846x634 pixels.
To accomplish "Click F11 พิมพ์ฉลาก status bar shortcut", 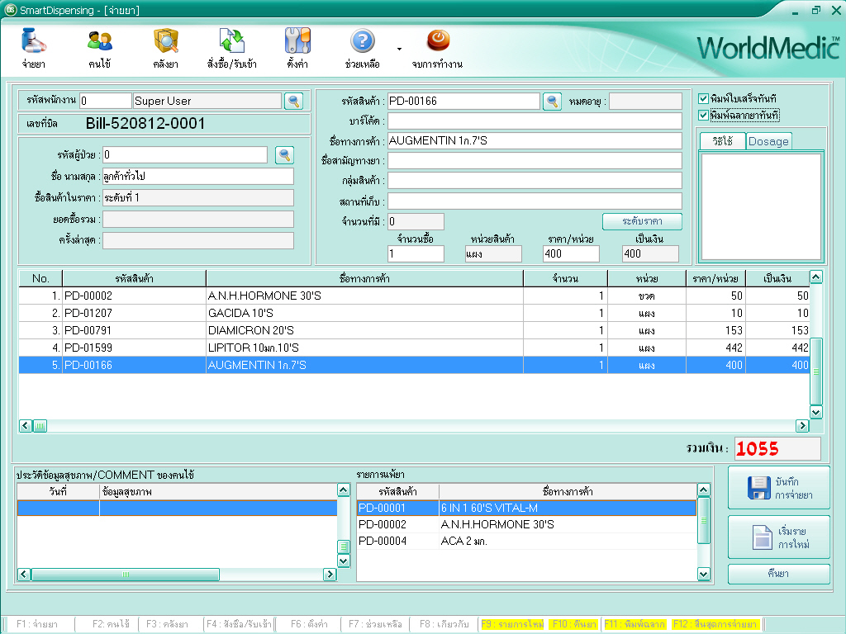I will [x=634, y=624].
